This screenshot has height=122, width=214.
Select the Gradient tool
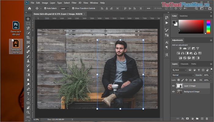pos(28,75)
